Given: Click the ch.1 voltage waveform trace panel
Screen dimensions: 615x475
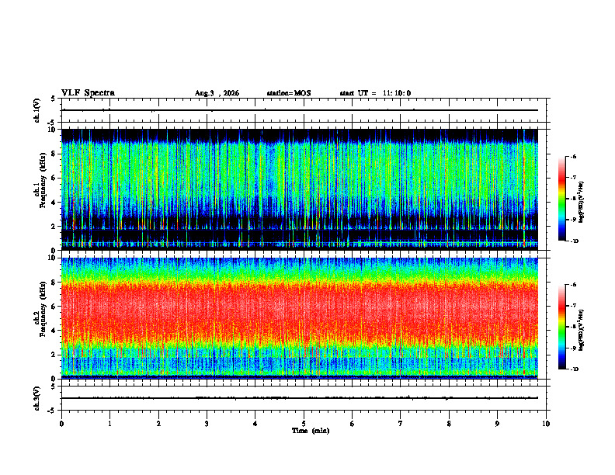Looking at the screenshot, I should coord(304,110).
